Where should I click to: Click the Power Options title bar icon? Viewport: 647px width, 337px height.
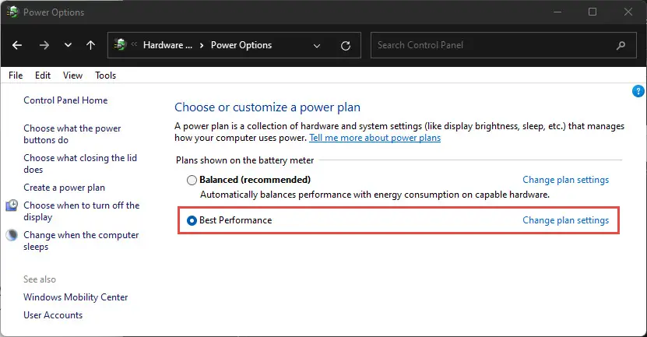12,12
